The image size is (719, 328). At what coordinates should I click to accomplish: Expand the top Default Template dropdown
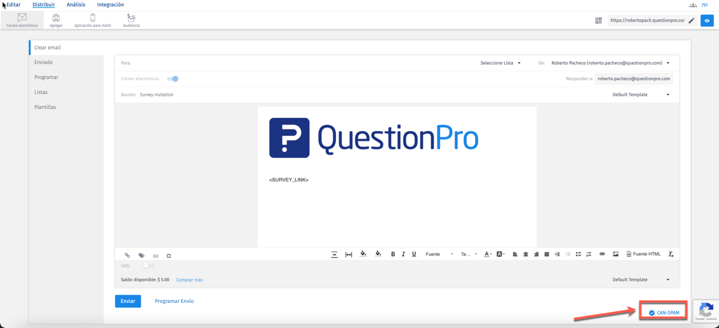coord(641,95)
